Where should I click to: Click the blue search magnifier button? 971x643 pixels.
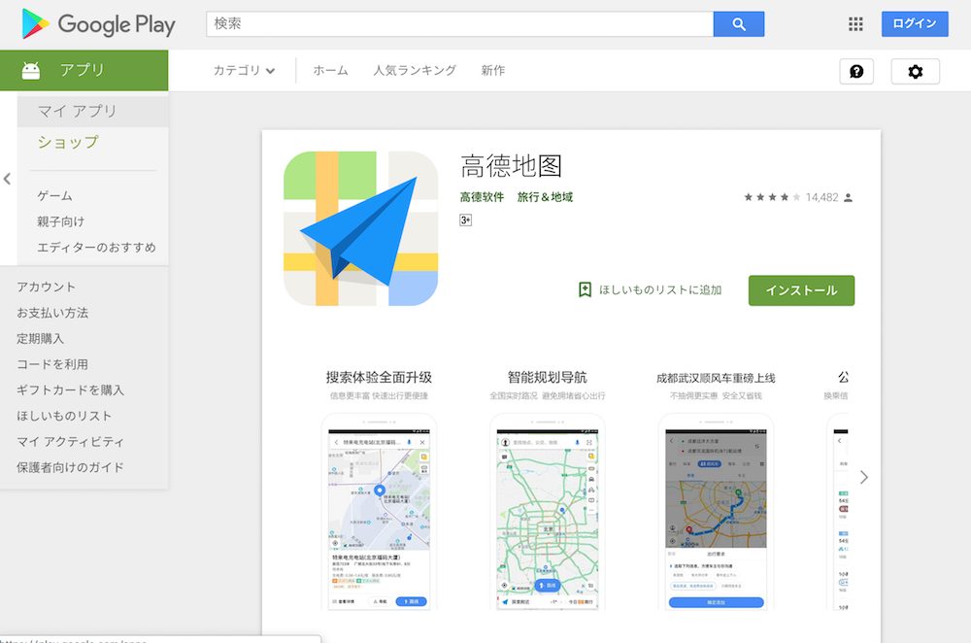click(738, 24)
